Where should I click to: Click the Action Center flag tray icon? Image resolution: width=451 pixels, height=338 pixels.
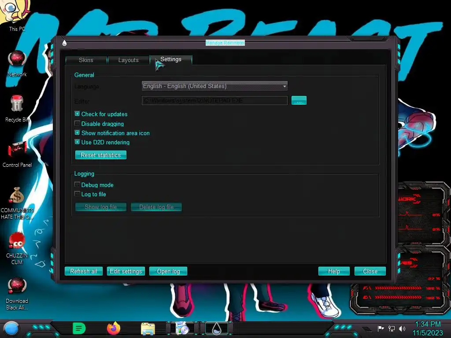tap(381, 328)
